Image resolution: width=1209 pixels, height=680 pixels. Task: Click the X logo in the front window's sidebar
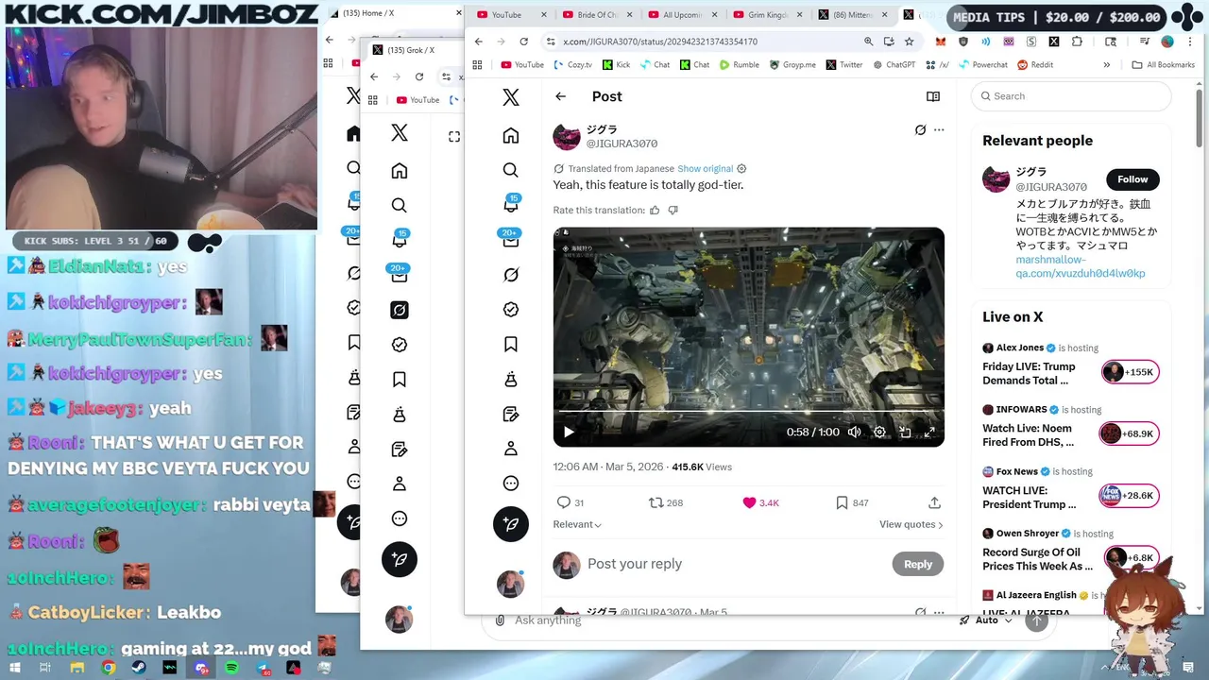pos(511,97)
